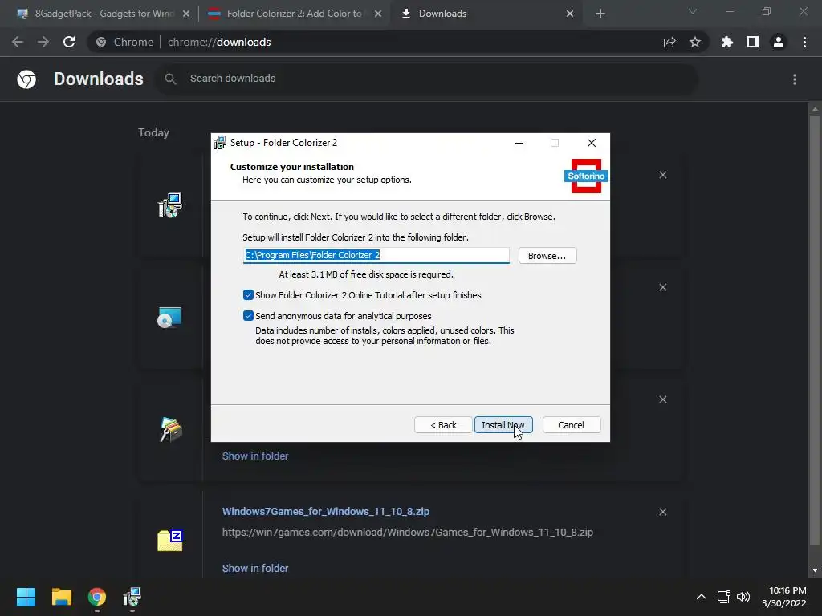Open the Chrome tab search chevron
The image size is (822, 616).
point(693,11)
